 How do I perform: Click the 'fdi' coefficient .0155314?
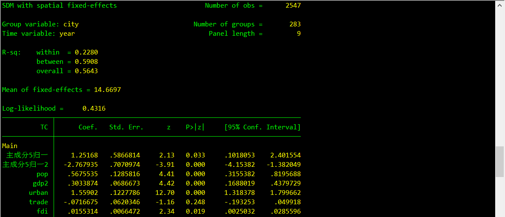82,211
